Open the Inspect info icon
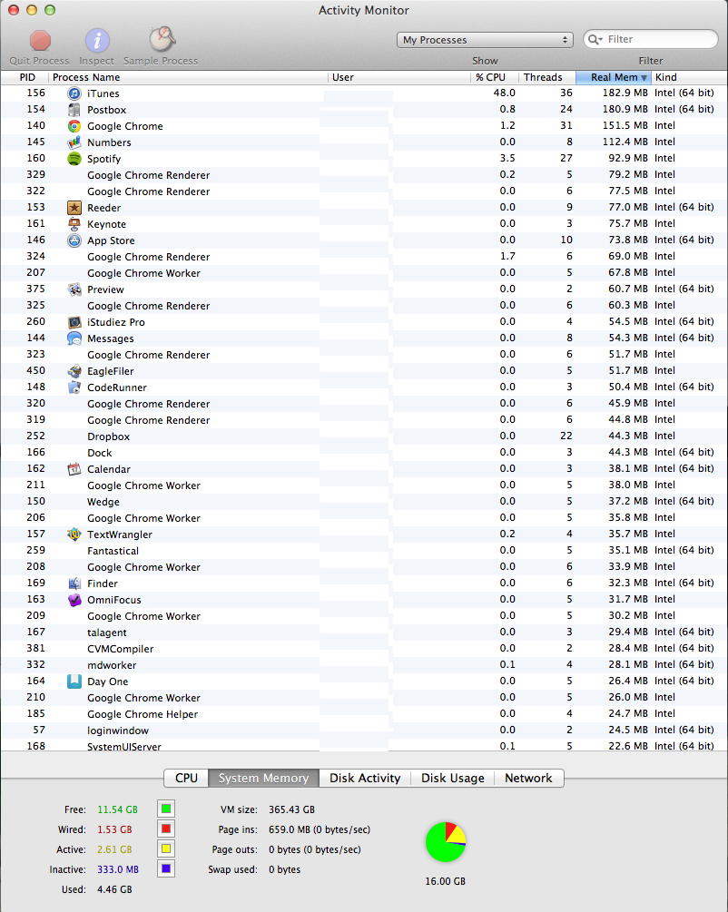This screenshot has height=912, width=728. (97, 40)
